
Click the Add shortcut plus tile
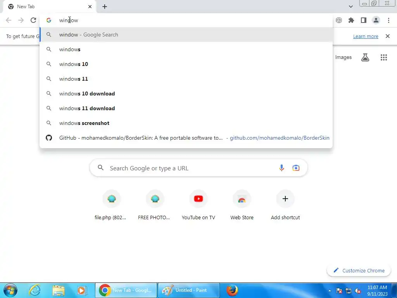tap(285, 199)
